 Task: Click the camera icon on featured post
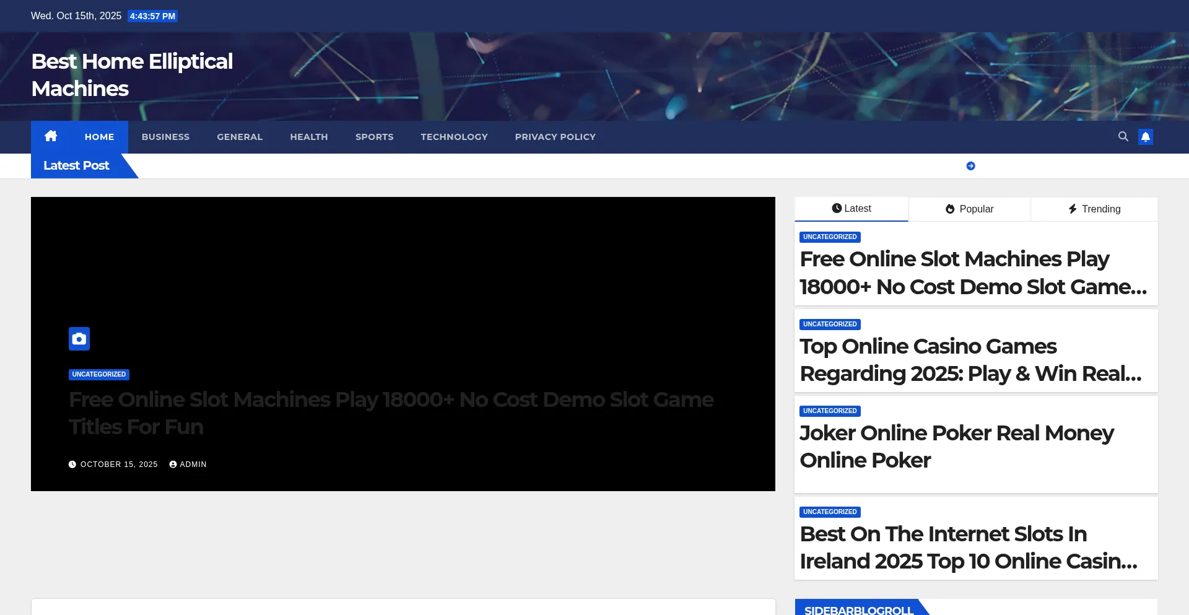[79, 339]
